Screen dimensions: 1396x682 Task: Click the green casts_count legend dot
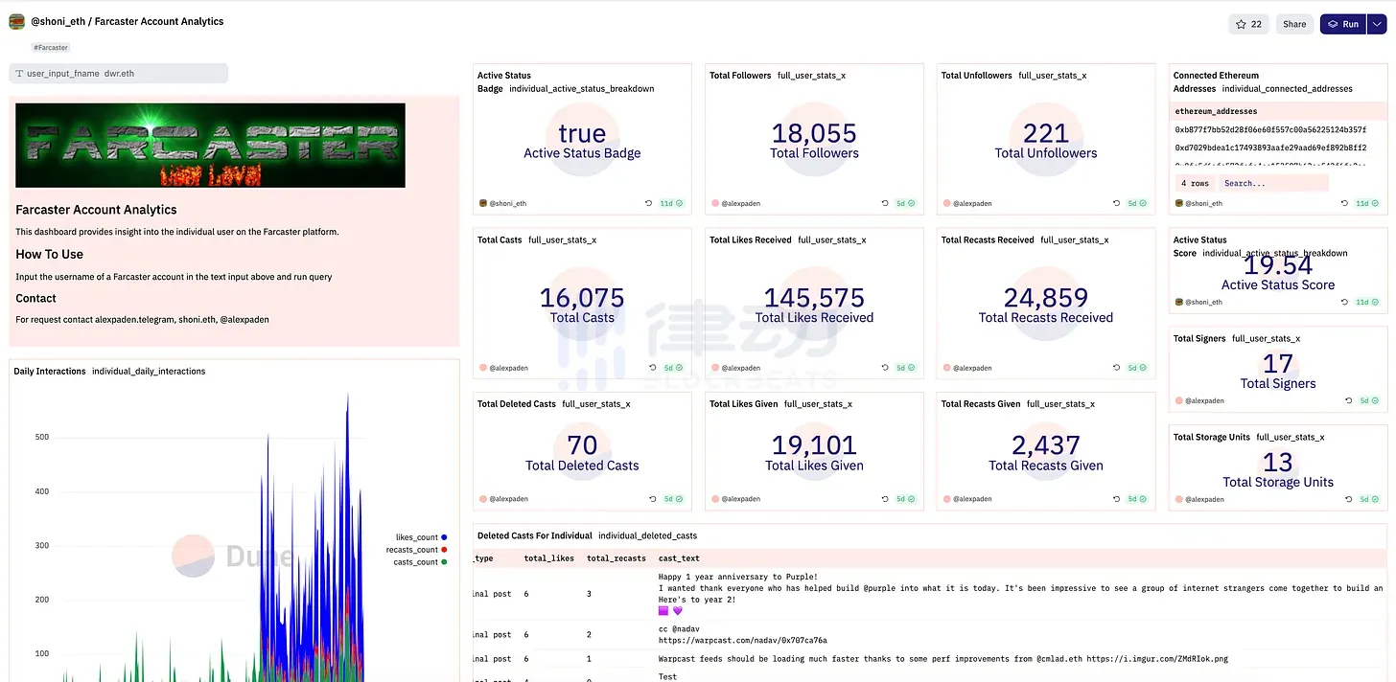point(445,562)
